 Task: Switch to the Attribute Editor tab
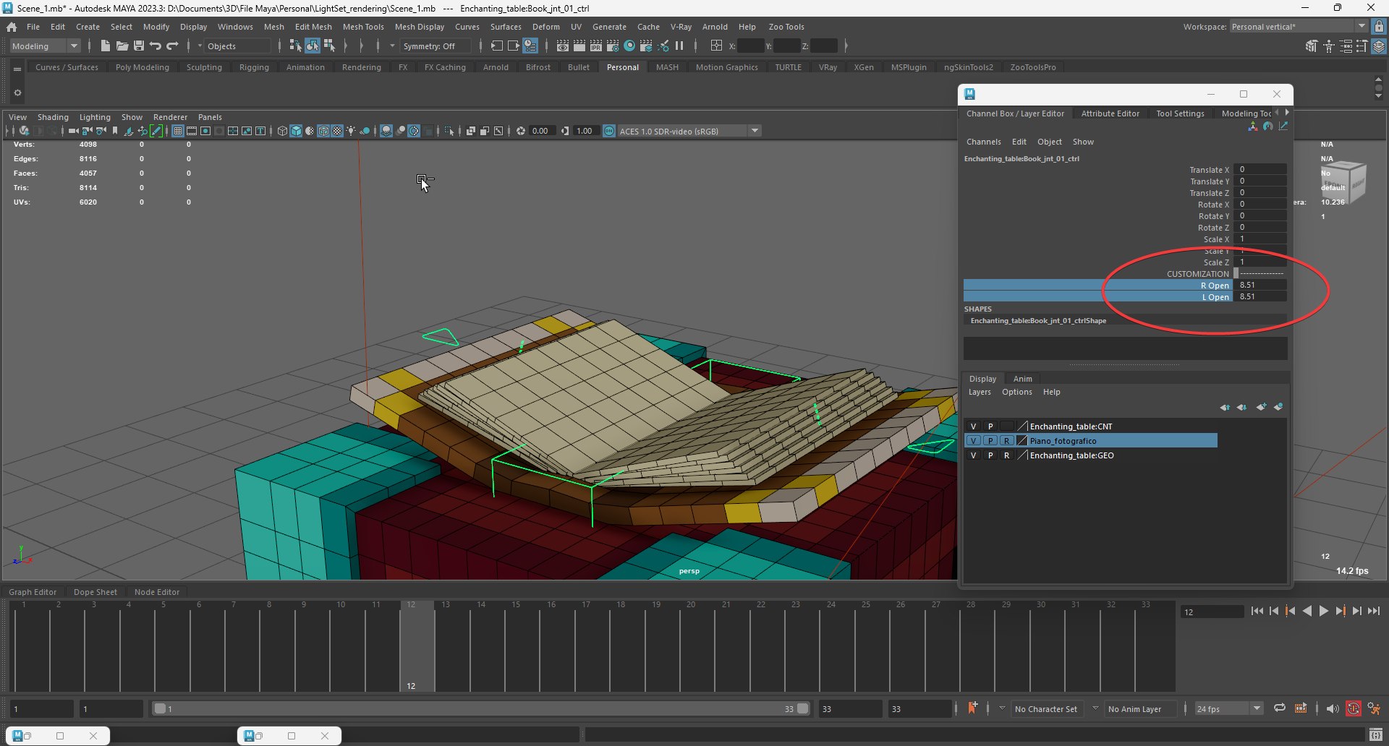pos(1110,113)
